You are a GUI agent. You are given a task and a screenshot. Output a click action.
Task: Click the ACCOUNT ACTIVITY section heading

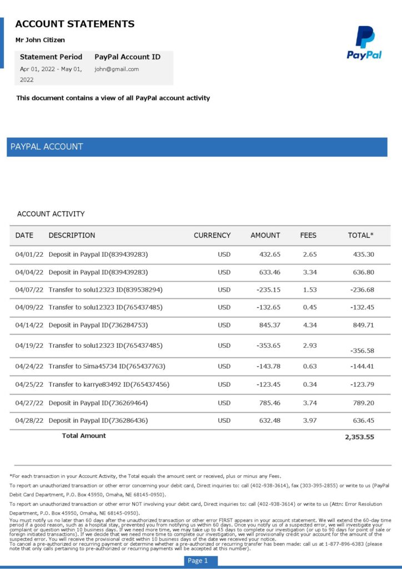[x=51, y=214]
